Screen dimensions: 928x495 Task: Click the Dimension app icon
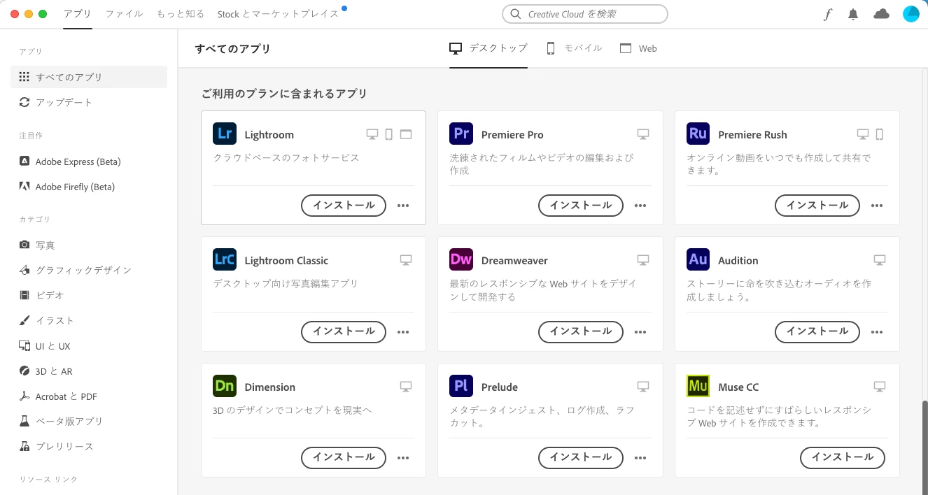225,386
